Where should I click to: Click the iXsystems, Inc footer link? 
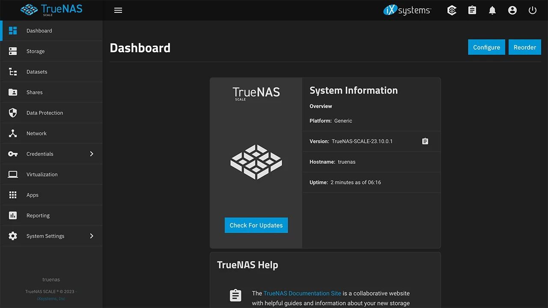(x=51, y=298)
